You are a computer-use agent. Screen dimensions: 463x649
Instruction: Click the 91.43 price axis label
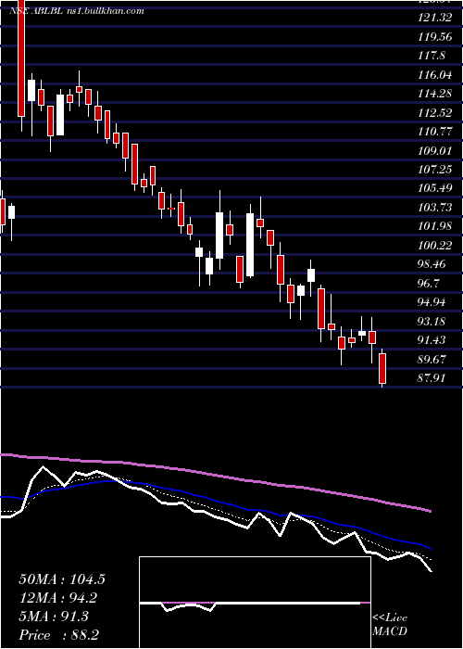(432, 340)
